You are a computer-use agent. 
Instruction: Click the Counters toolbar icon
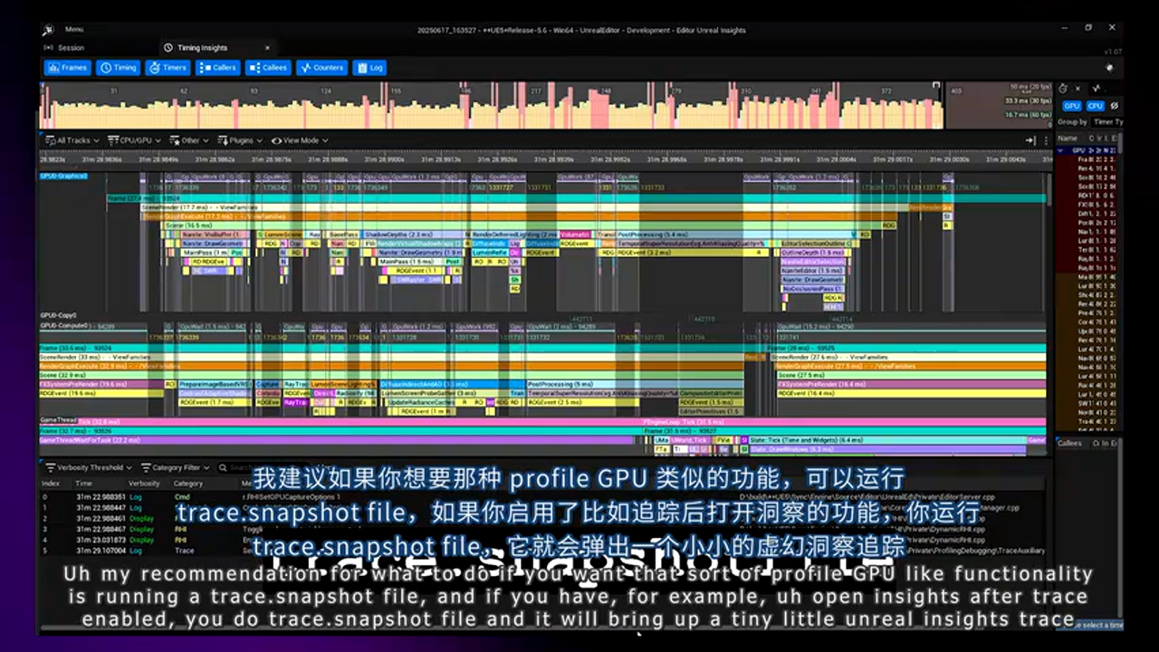click(304, 67)
